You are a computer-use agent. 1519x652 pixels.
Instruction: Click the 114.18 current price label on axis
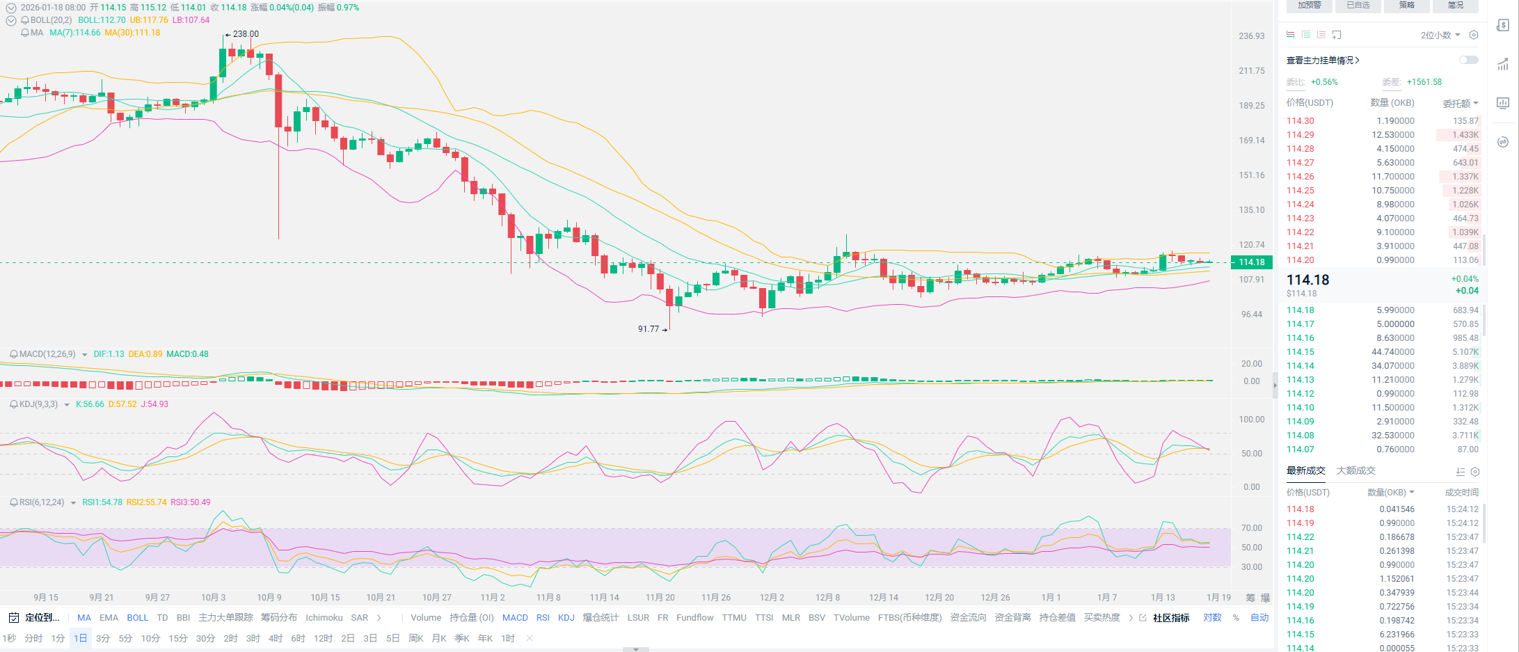1251,262
